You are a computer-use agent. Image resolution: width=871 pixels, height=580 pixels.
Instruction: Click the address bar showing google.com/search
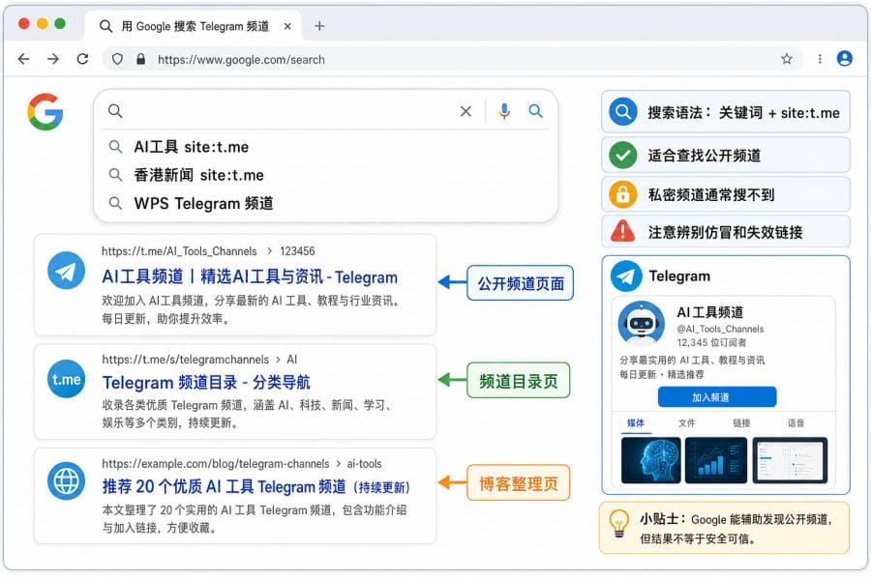tap(452, 59)
